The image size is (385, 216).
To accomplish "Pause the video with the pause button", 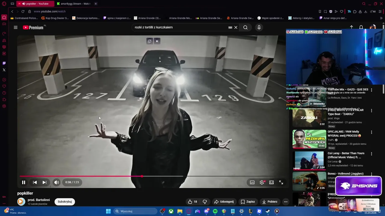I will (x=23, y=182).
